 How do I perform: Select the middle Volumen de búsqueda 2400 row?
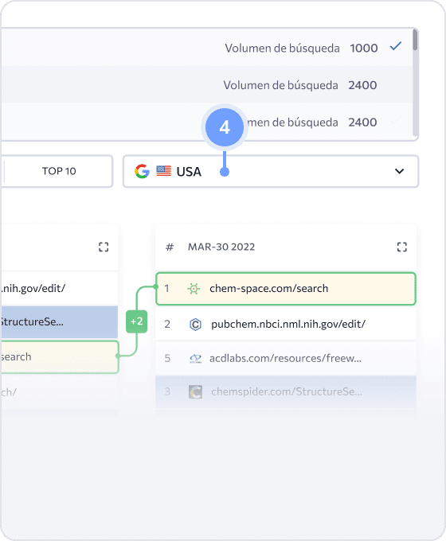click(206, 85)
